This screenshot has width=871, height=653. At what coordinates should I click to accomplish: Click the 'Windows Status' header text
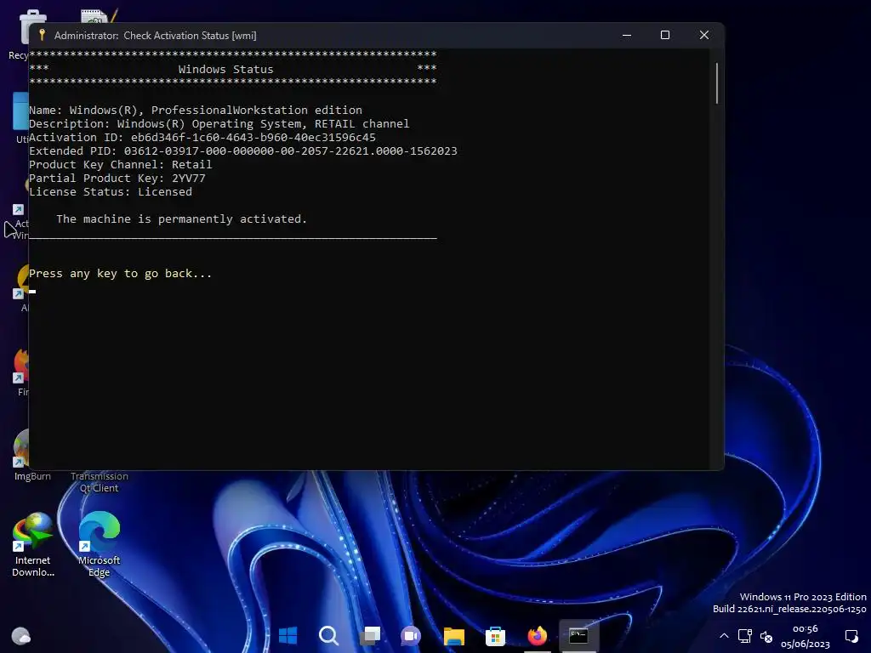pos(225,70)
